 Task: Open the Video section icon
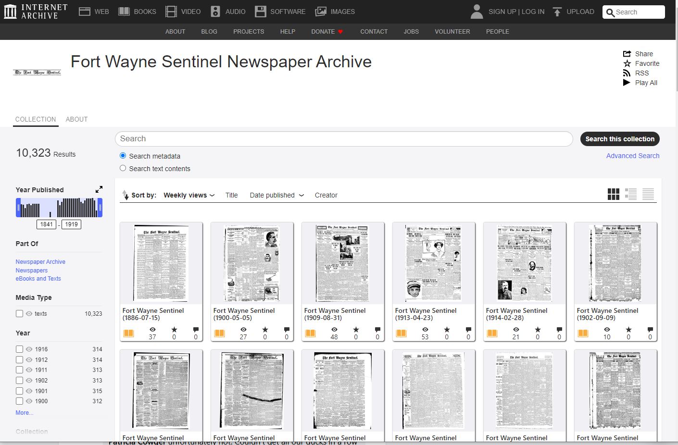pyautogui.click(x=171, y=12)
